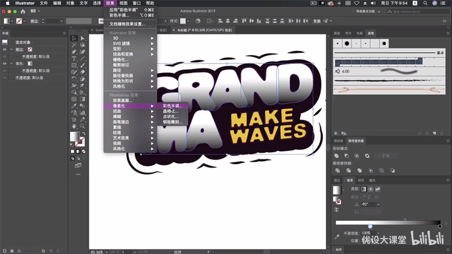Viewport: 452px width, 254px height.
Task: Choose 晶格化 from pixelate submenu
Action: click(x=172, y=111)
